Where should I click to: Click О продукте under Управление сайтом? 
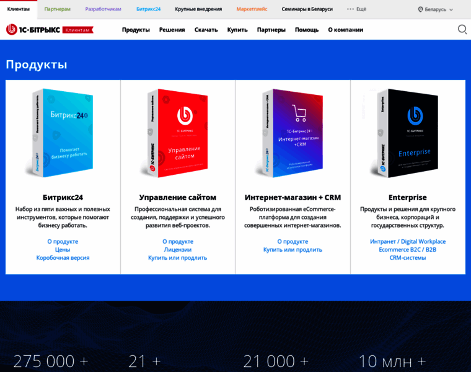178,241
